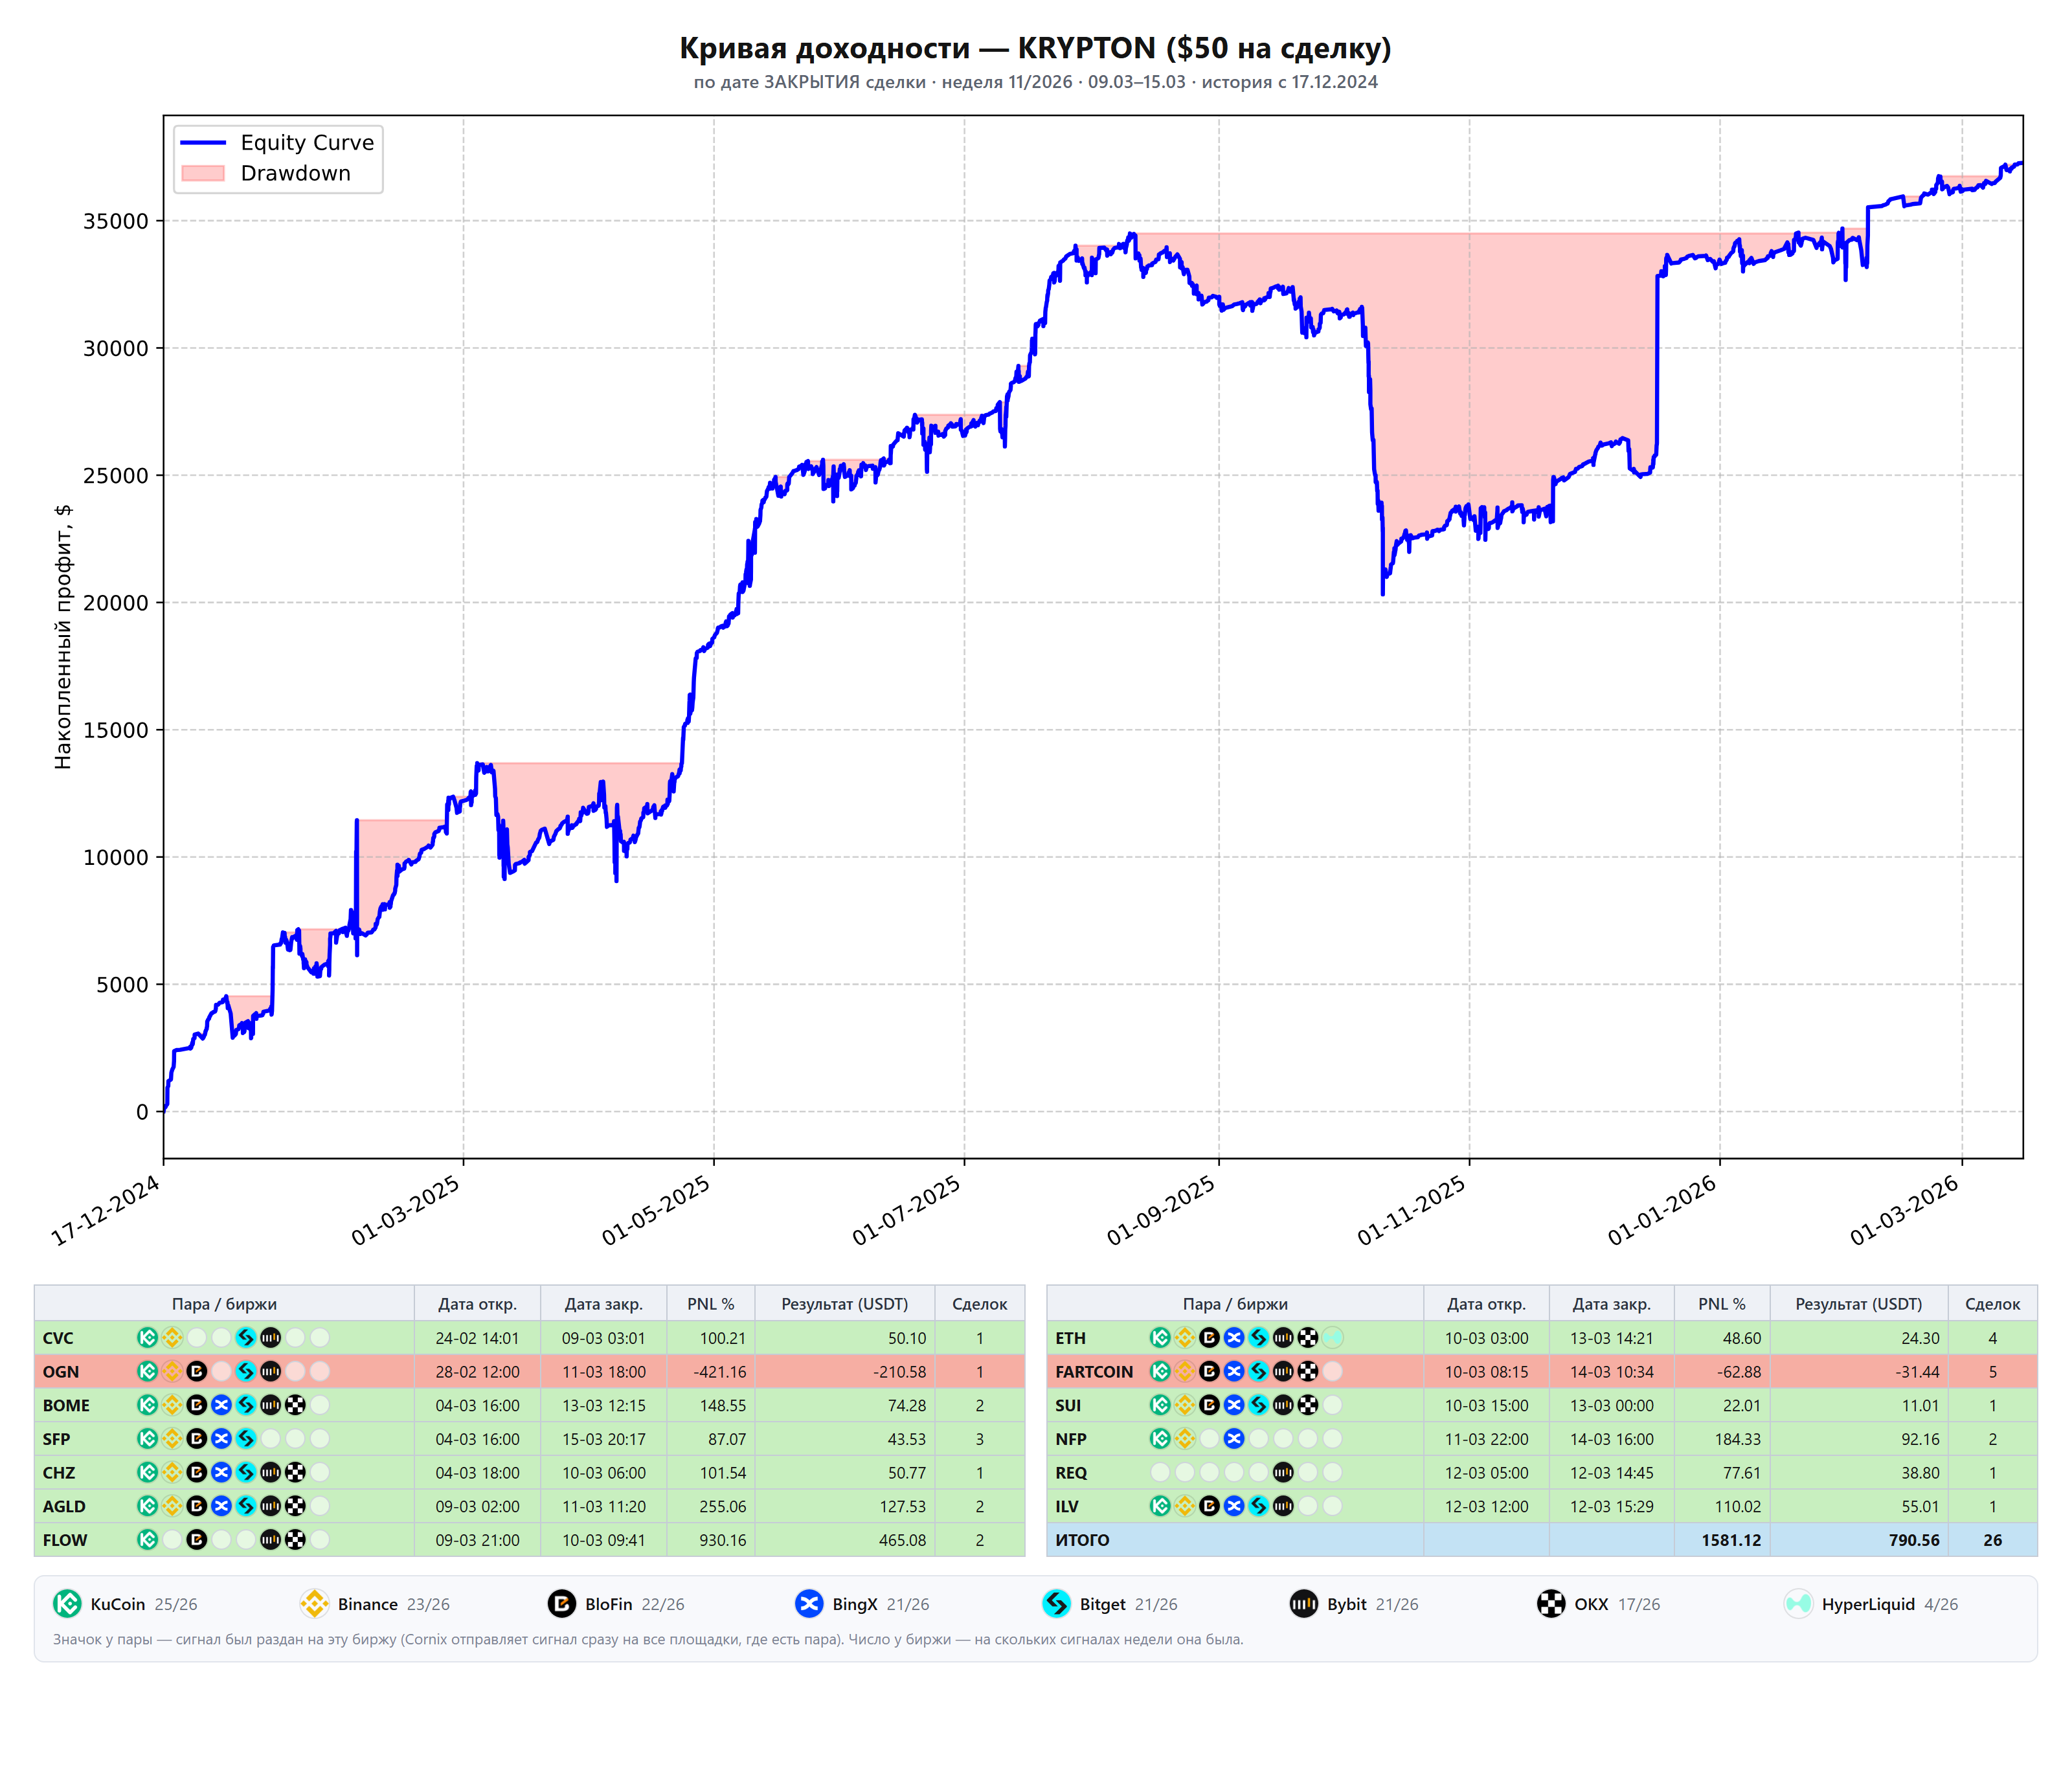Click the ИТОГО total row
Viewport: 2072px width, 1779px height.
point(1541,1539)
